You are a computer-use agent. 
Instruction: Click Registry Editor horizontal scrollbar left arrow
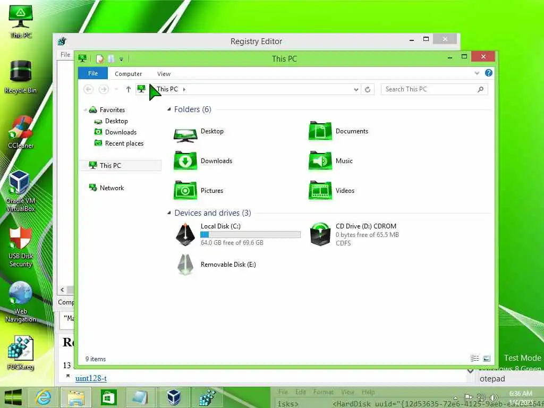(x=62, y=290)
